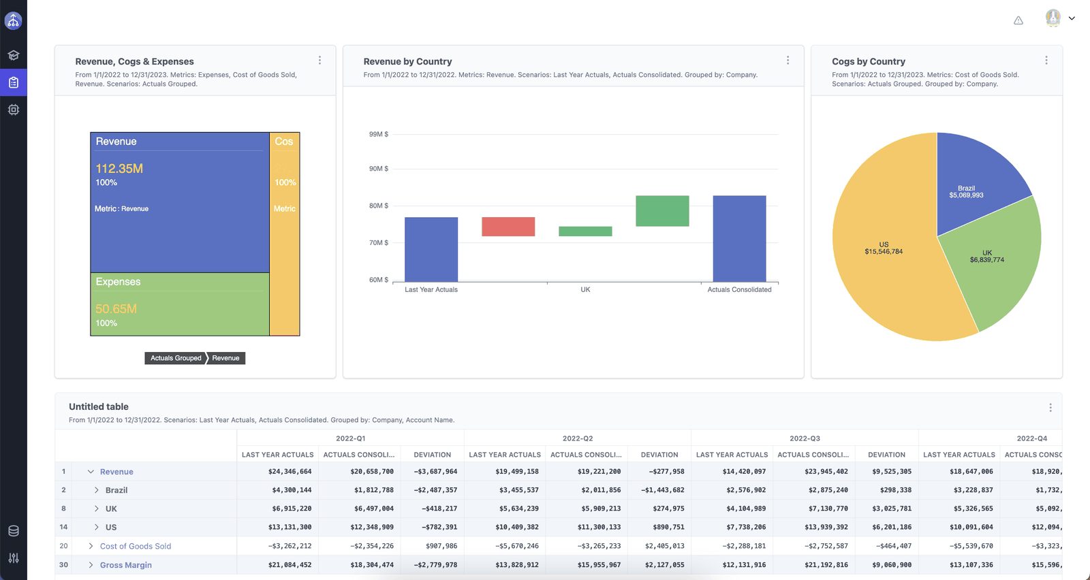Open Revenue by Country three-dot menu
The width and height of the screenshot is (1090, 580).
[x=788, y=61]
